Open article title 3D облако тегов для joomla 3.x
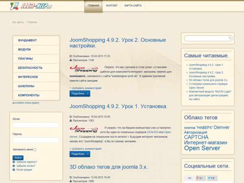The image size is (244, 183). [x=109, y=167]
